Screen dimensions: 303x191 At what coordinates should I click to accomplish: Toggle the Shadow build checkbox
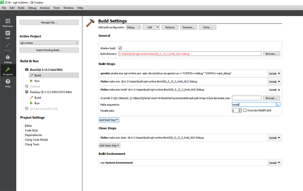tap(120, 48)
